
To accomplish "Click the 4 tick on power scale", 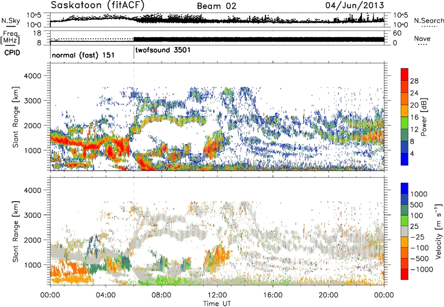I will [x=412, y=153].
